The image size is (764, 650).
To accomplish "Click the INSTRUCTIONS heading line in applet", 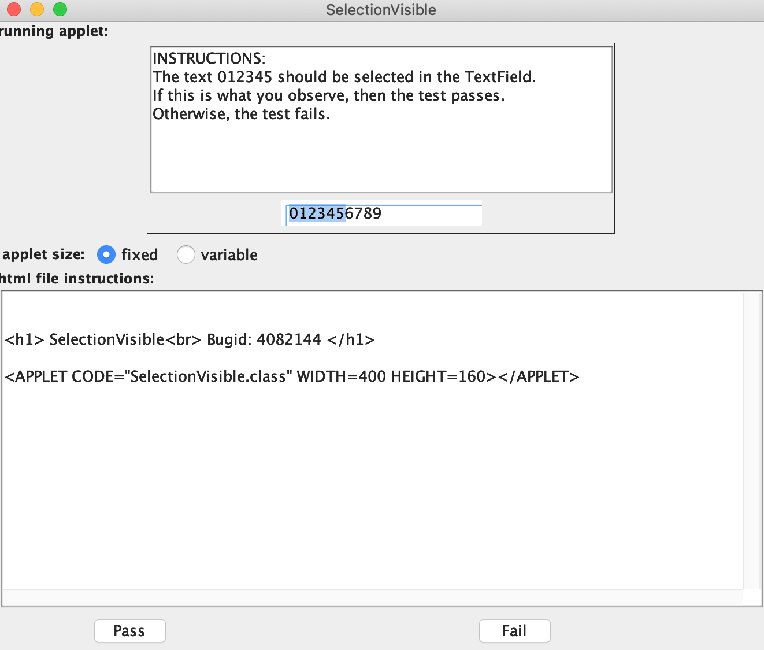I will tap(209, 58).
